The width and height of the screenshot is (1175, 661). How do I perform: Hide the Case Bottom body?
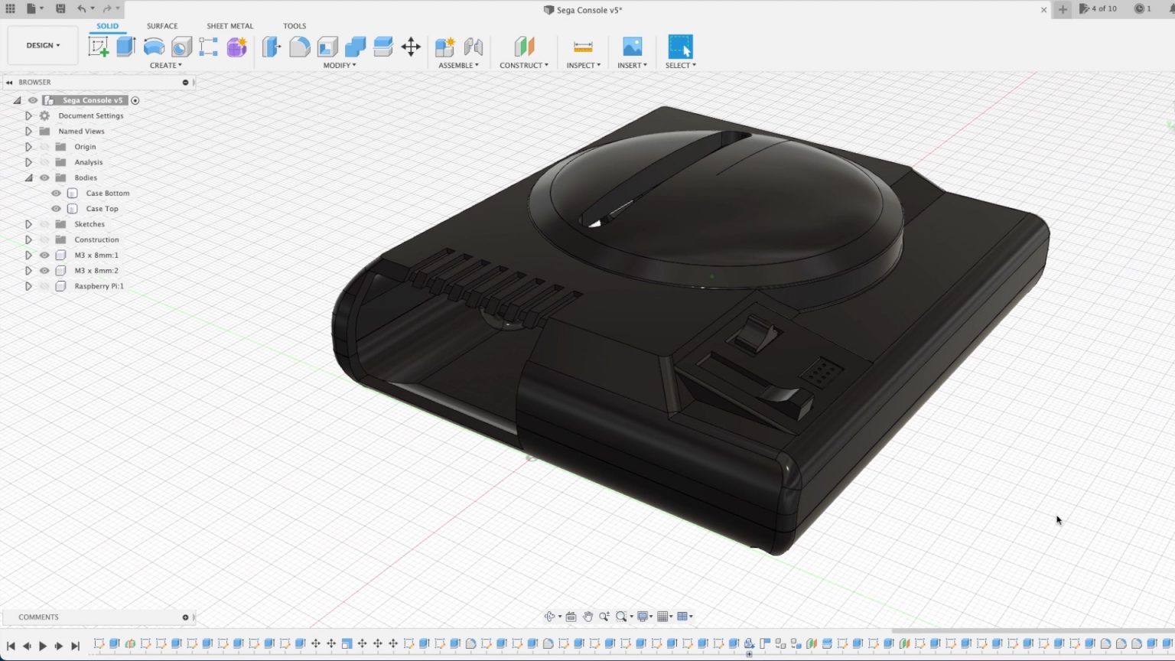tap(56, 193)
